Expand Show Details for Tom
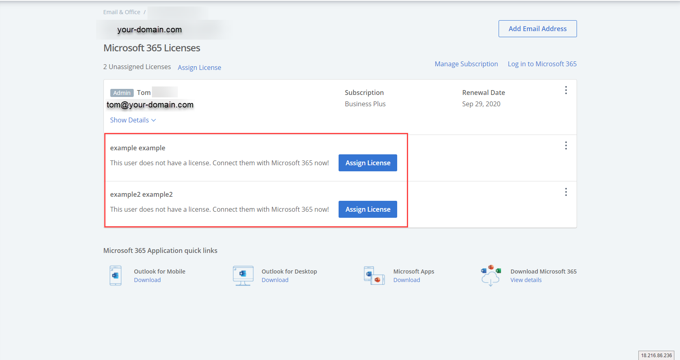Screen dimensions: 680x360 pyautogui.click(x=133, y=120)
